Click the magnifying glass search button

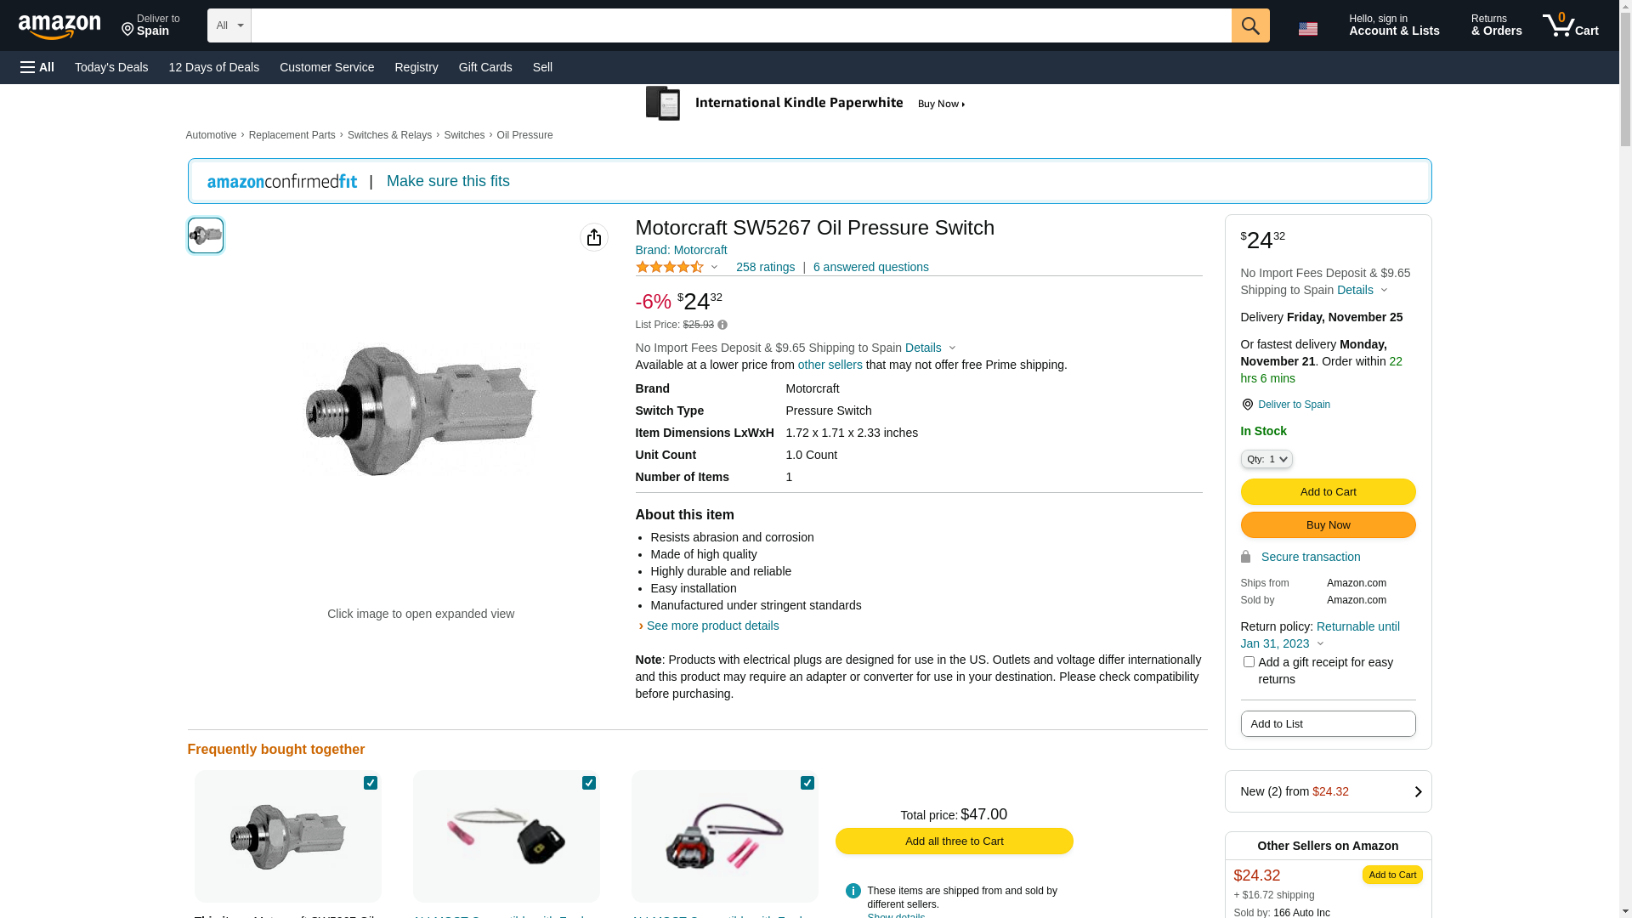pos(1249,25)
